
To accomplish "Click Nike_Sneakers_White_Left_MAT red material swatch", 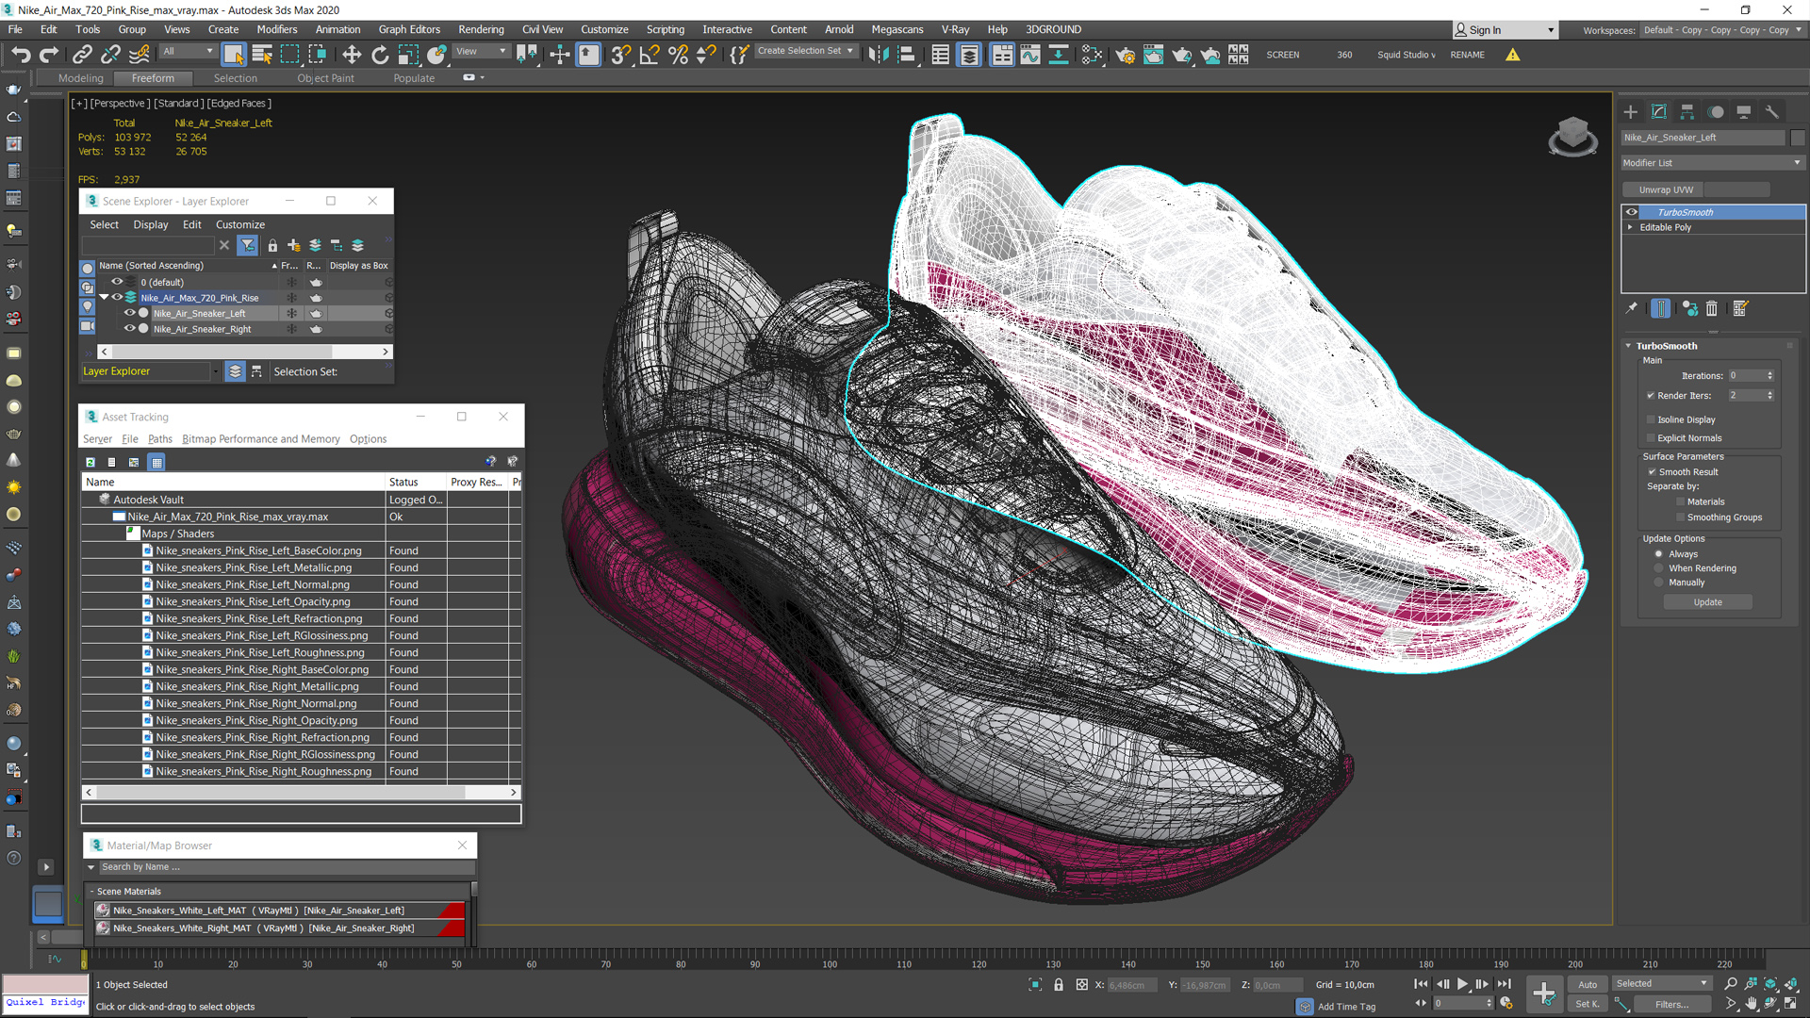I will pos(451,911).
